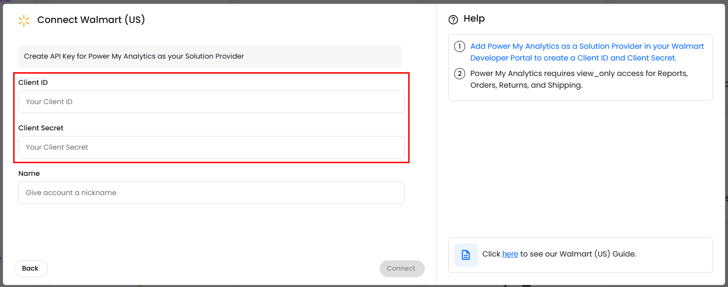Screen dimensions: 728x287
Task: Click the blue document guide icon
Action: [466, 255]
